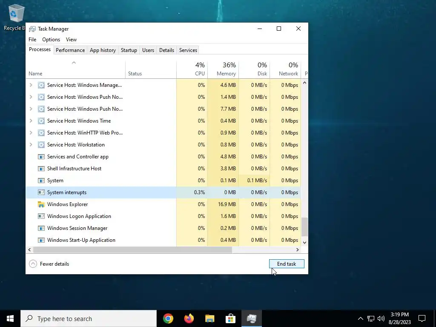This screenshot has height=327, width=436.
Task: Sort by the Network column header
Action: coord(285,69)
